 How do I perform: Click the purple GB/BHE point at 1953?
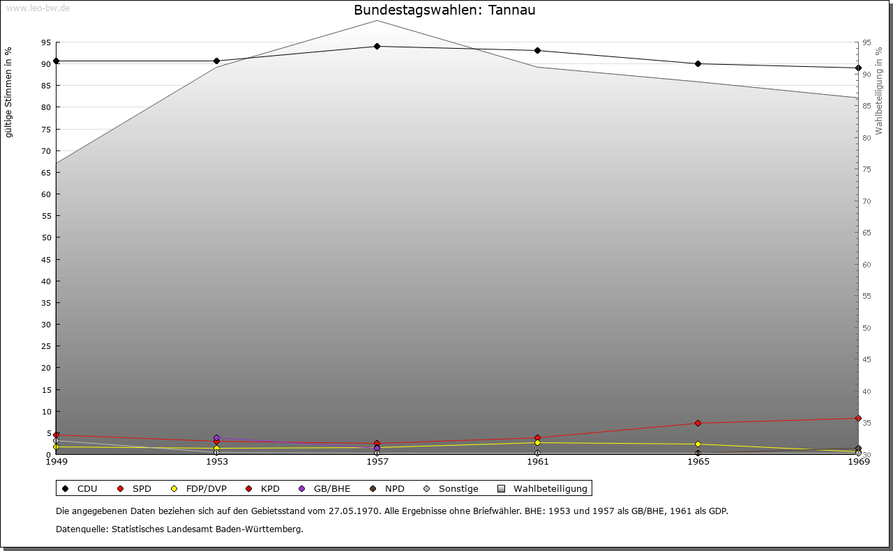pos(216,438)
